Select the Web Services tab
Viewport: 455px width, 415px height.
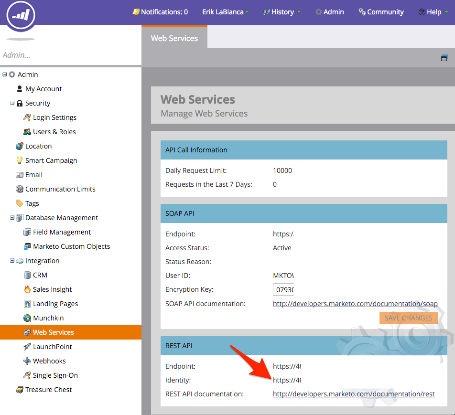pos(174,38)
